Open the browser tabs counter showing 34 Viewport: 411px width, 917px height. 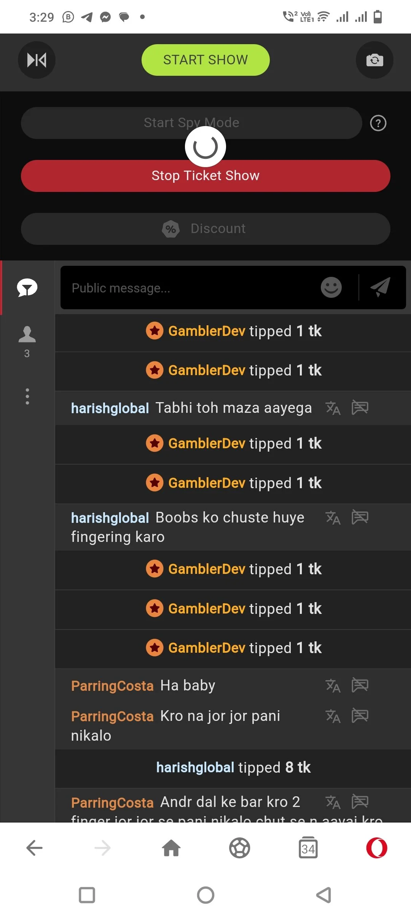[308, 848]
